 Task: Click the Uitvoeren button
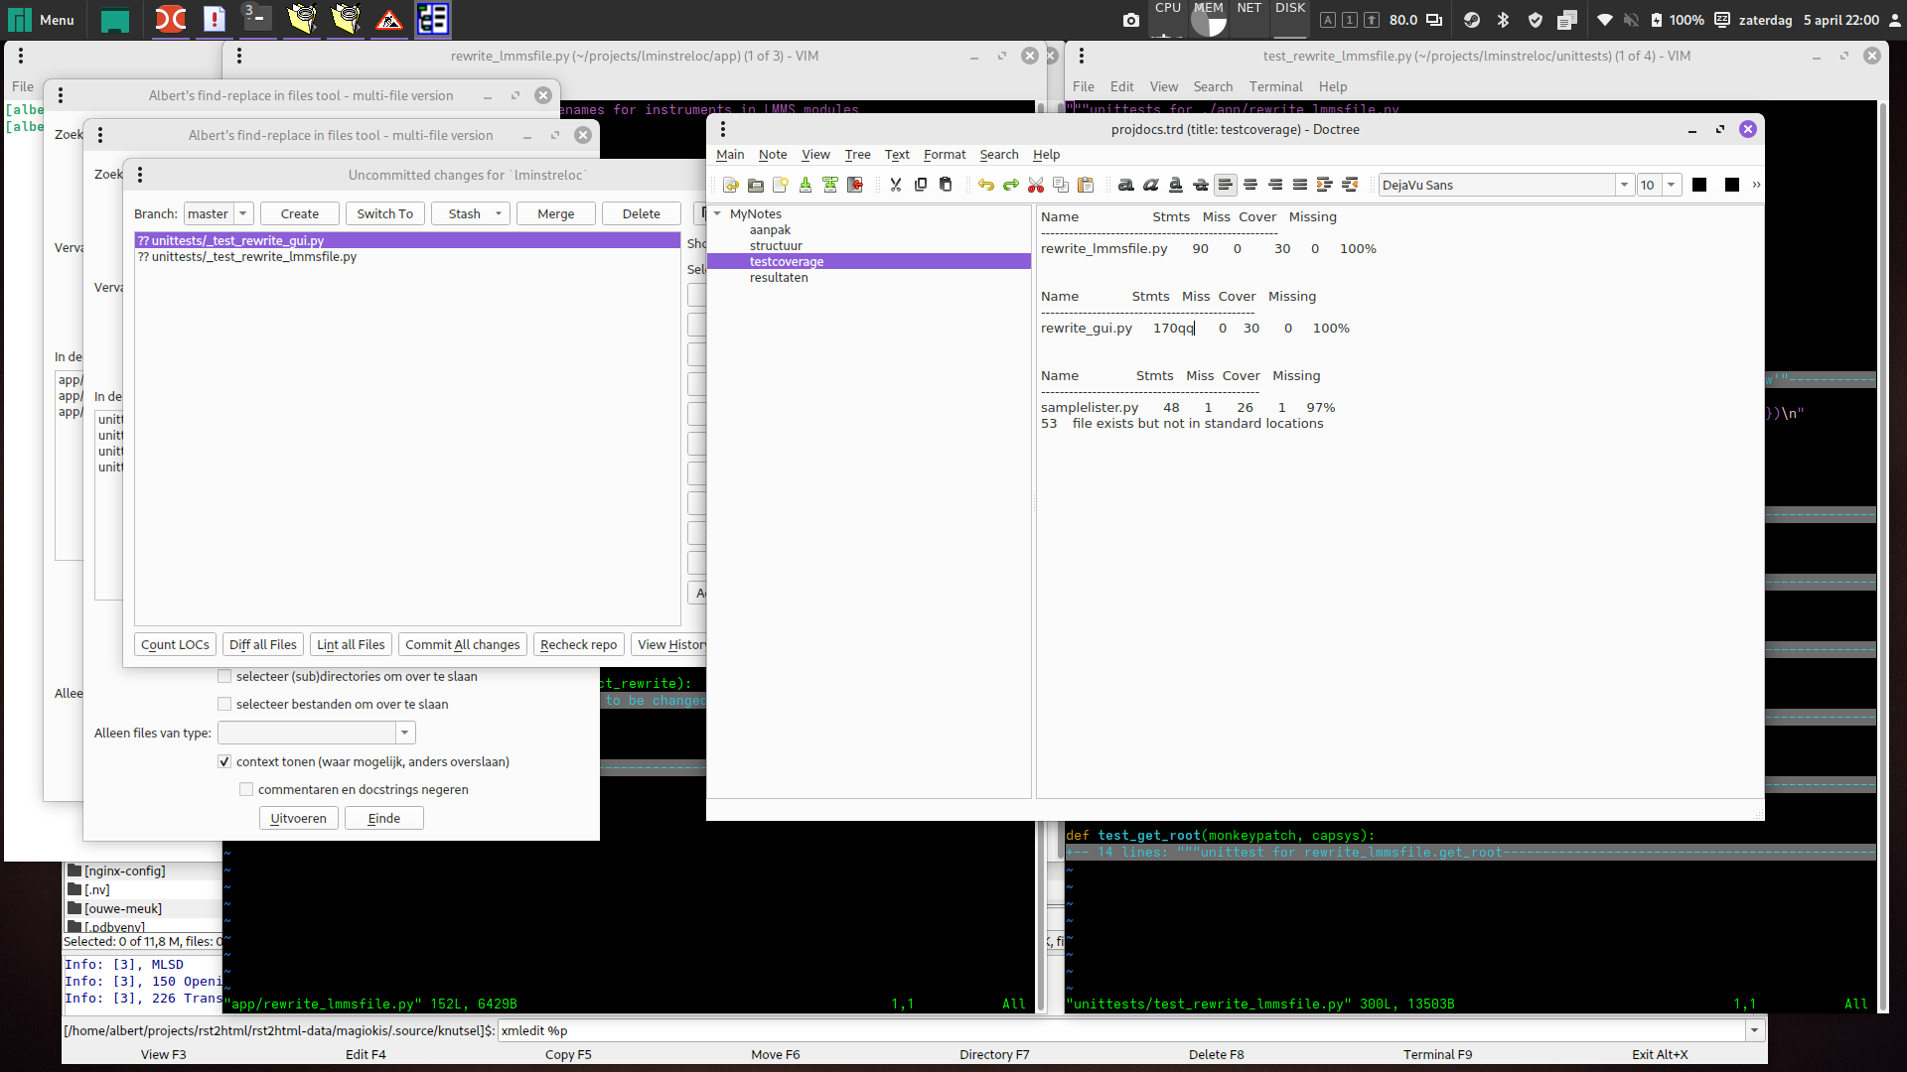[299, 819]
